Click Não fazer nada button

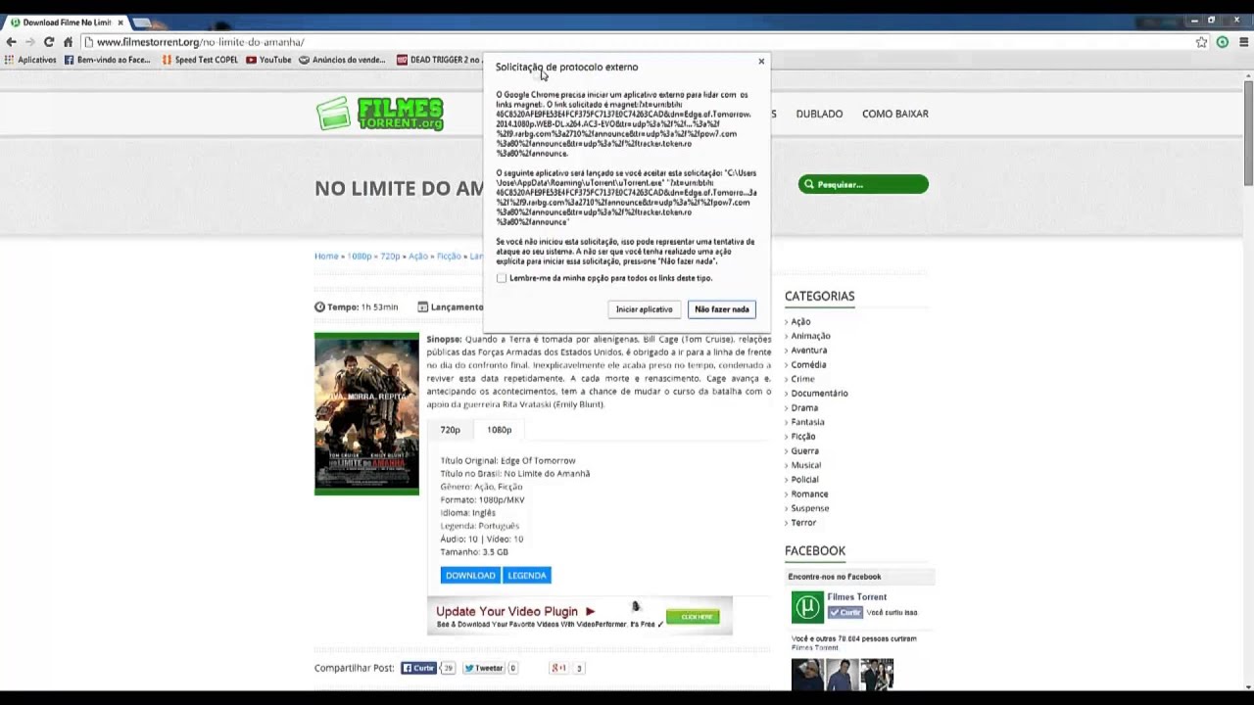(722, 309)
